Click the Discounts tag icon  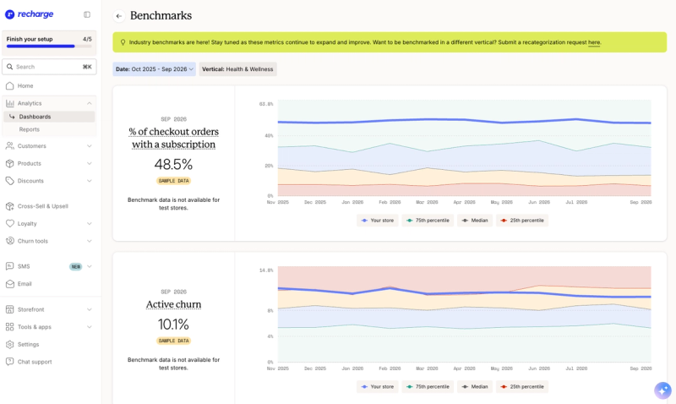click(x=9, y=181)
